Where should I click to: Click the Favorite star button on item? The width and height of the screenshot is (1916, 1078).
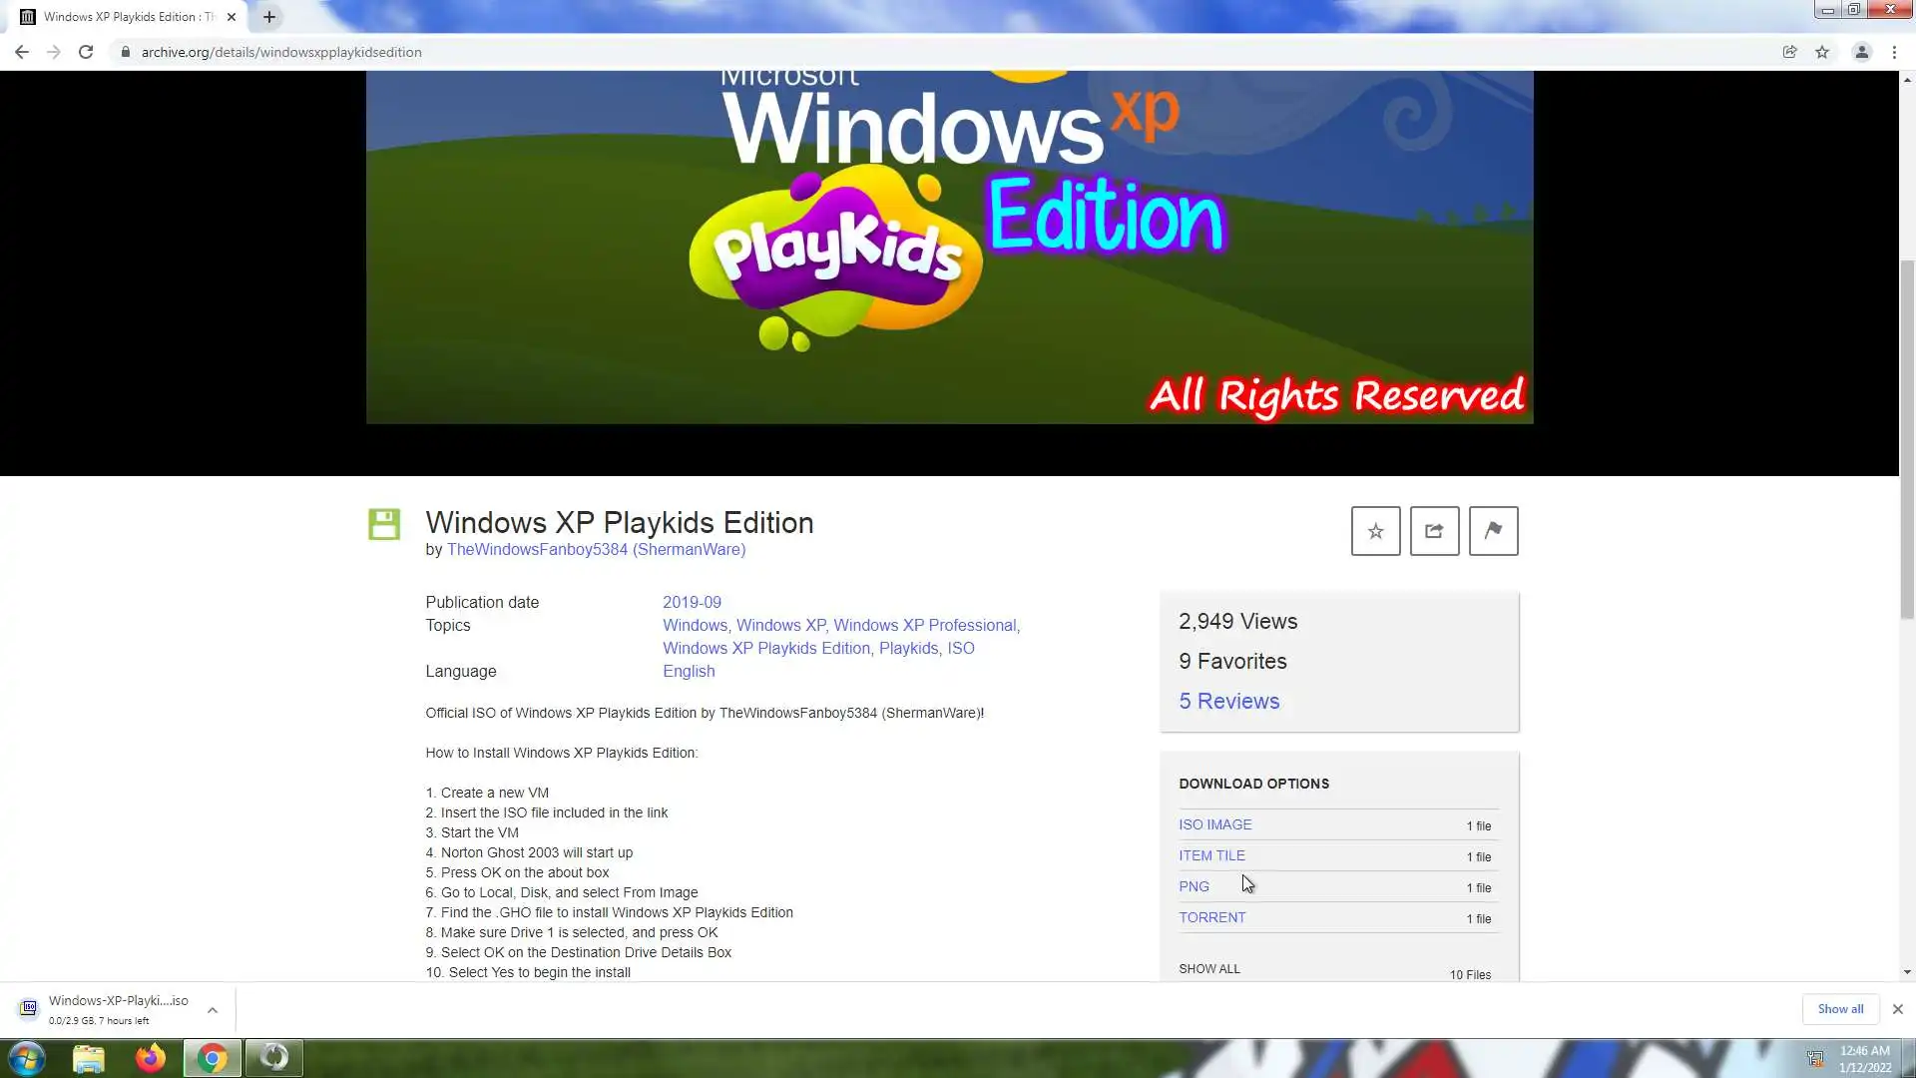pyautogui.click(x=1375, y=531)
